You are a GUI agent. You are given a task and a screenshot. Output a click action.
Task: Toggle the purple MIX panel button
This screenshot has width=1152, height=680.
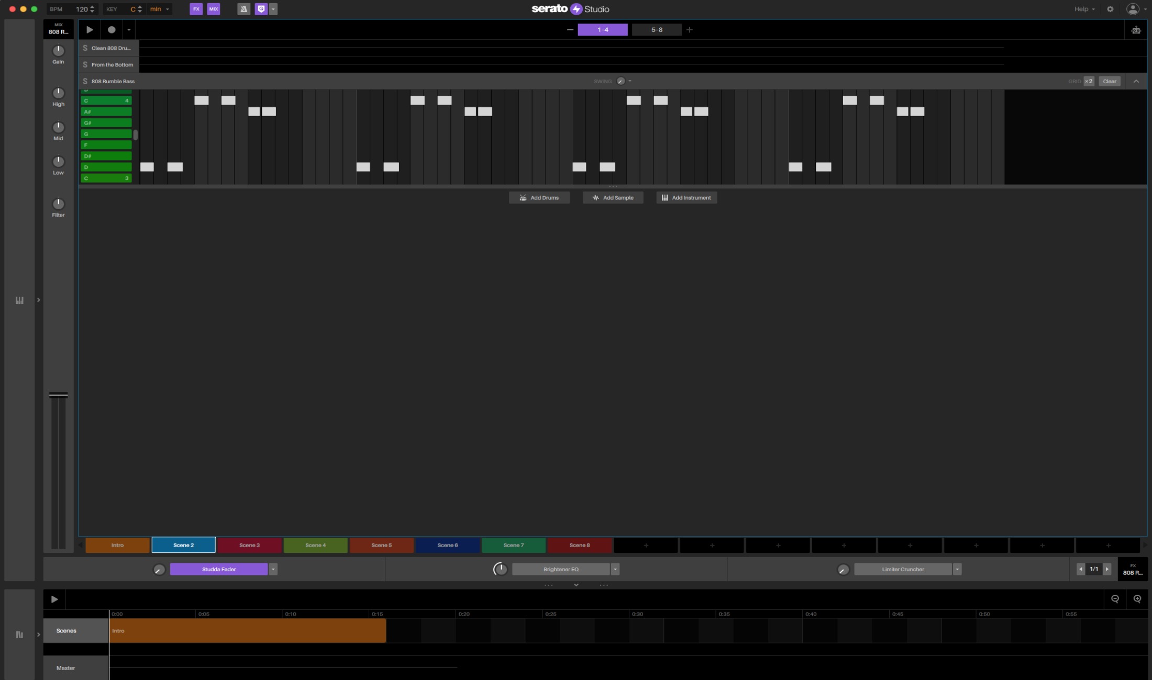[214, 9]
